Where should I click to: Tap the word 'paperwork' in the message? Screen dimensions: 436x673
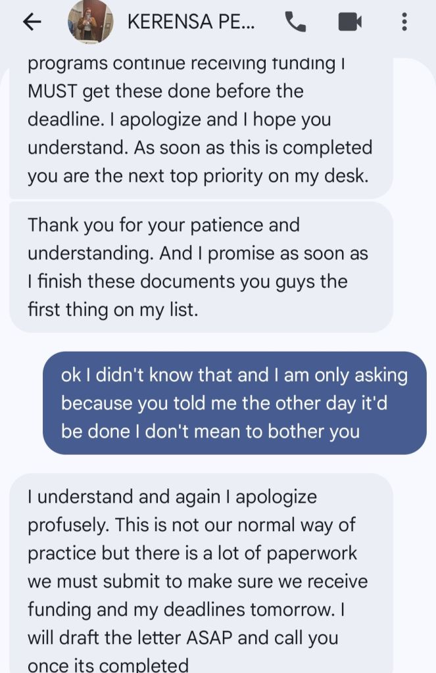[312, 553]
